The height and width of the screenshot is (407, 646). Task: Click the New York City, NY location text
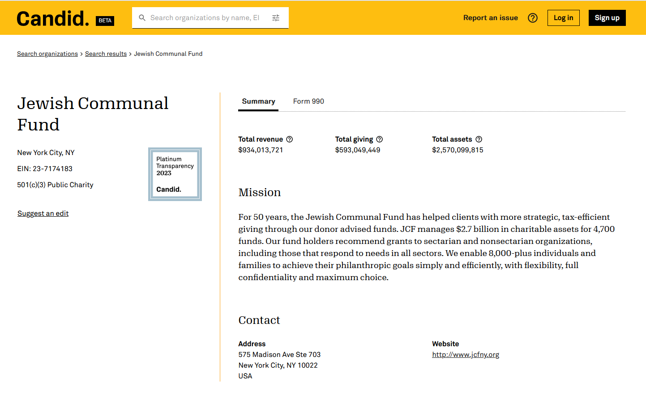[46, 153]
